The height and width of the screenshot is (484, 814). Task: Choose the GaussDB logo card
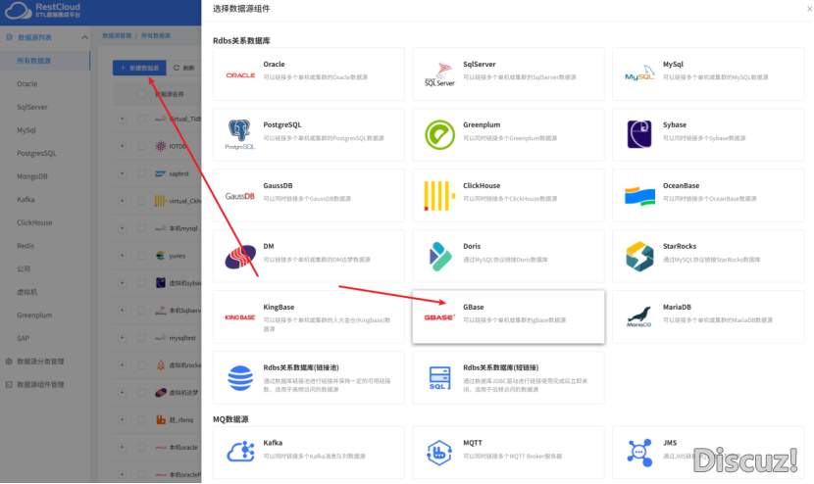pos(240,196)
